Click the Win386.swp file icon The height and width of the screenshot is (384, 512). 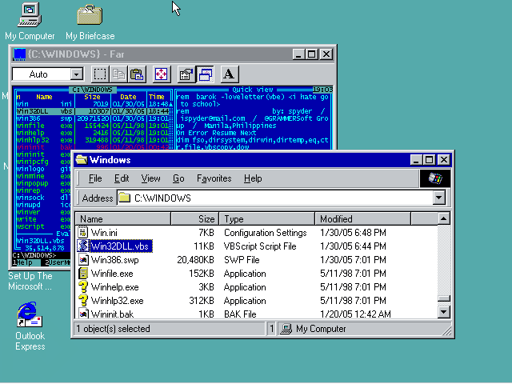click(x=83, y=259)
